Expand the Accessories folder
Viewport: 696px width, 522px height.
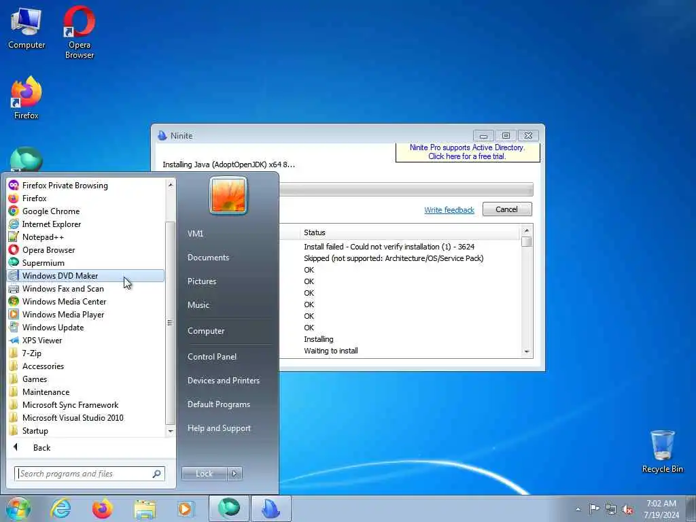click(x=86, y=366)
